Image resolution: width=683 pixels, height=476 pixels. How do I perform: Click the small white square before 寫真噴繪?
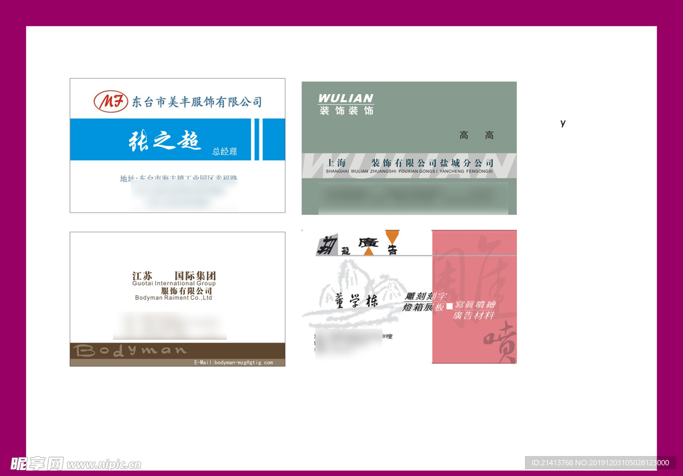pyautogui.click(x=449, y=306)
